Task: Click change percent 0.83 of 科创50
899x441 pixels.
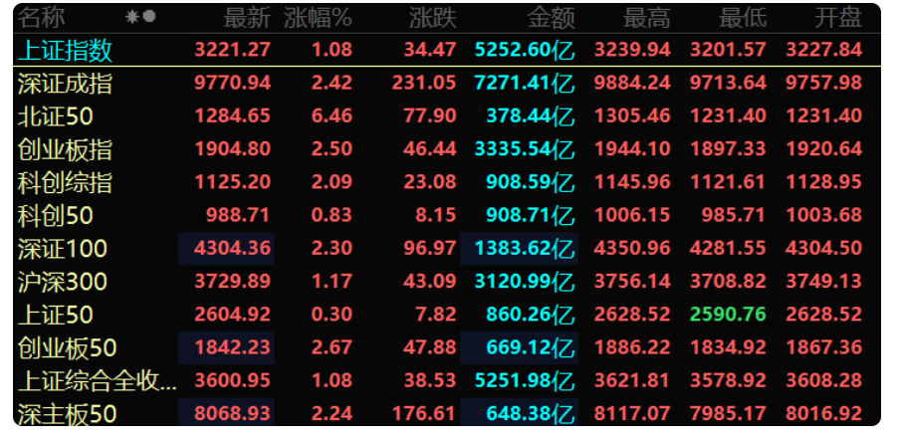Action: click(x=332, y=215)
